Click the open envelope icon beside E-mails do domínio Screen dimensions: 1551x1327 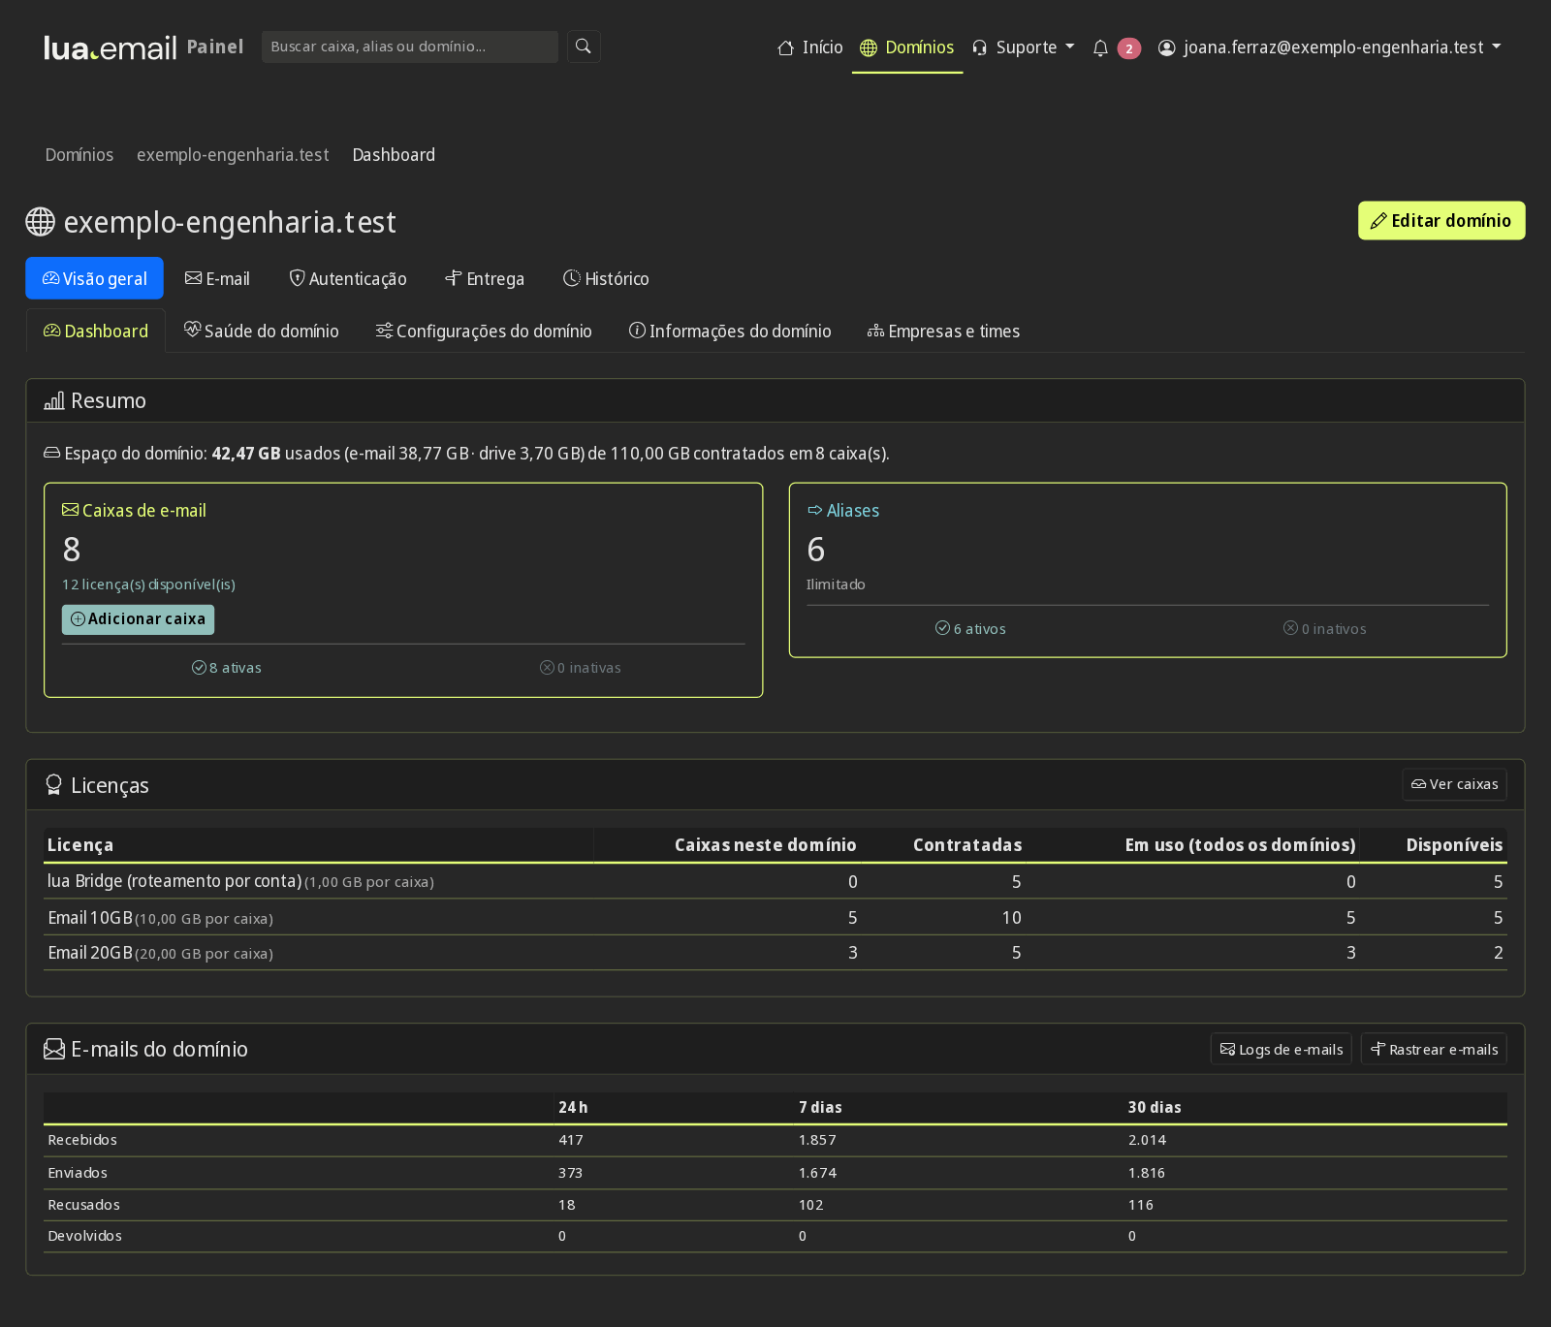click(x=54, y=1049)
